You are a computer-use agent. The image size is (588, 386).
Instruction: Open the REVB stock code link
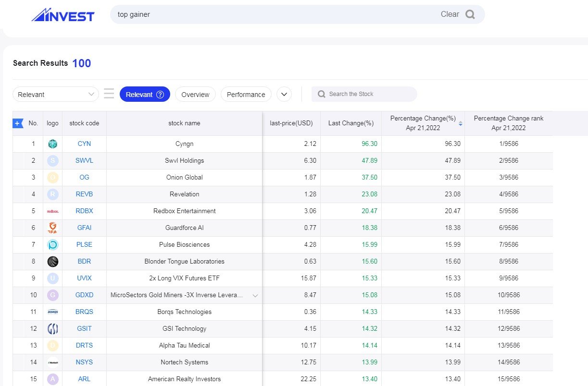tap(84, 194)
